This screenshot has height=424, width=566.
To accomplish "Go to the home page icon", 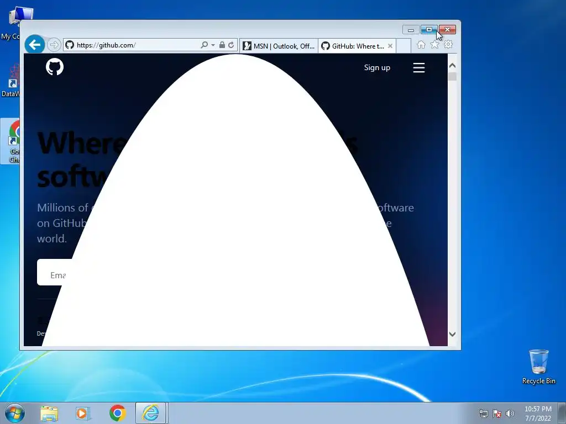I will pyautogui.click(x=421, y=44).
